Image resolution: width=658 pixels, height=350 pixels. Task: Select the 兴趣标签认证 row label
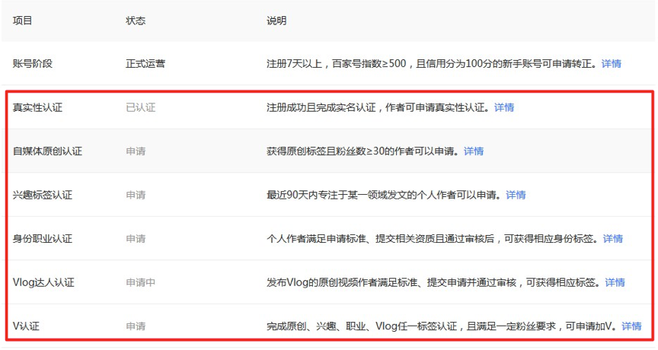43,195
